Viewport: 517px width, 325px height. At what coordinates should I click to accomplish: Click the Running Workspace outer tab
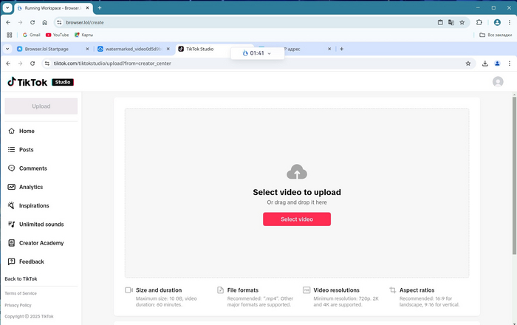[x=53, y=8]
